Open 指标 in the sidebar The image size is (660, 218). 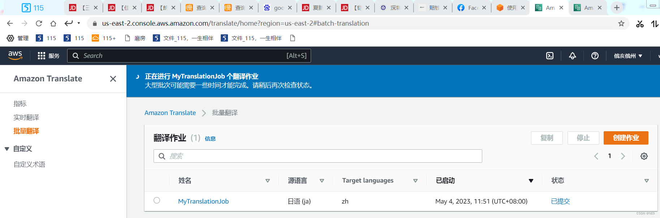[20, 104]
